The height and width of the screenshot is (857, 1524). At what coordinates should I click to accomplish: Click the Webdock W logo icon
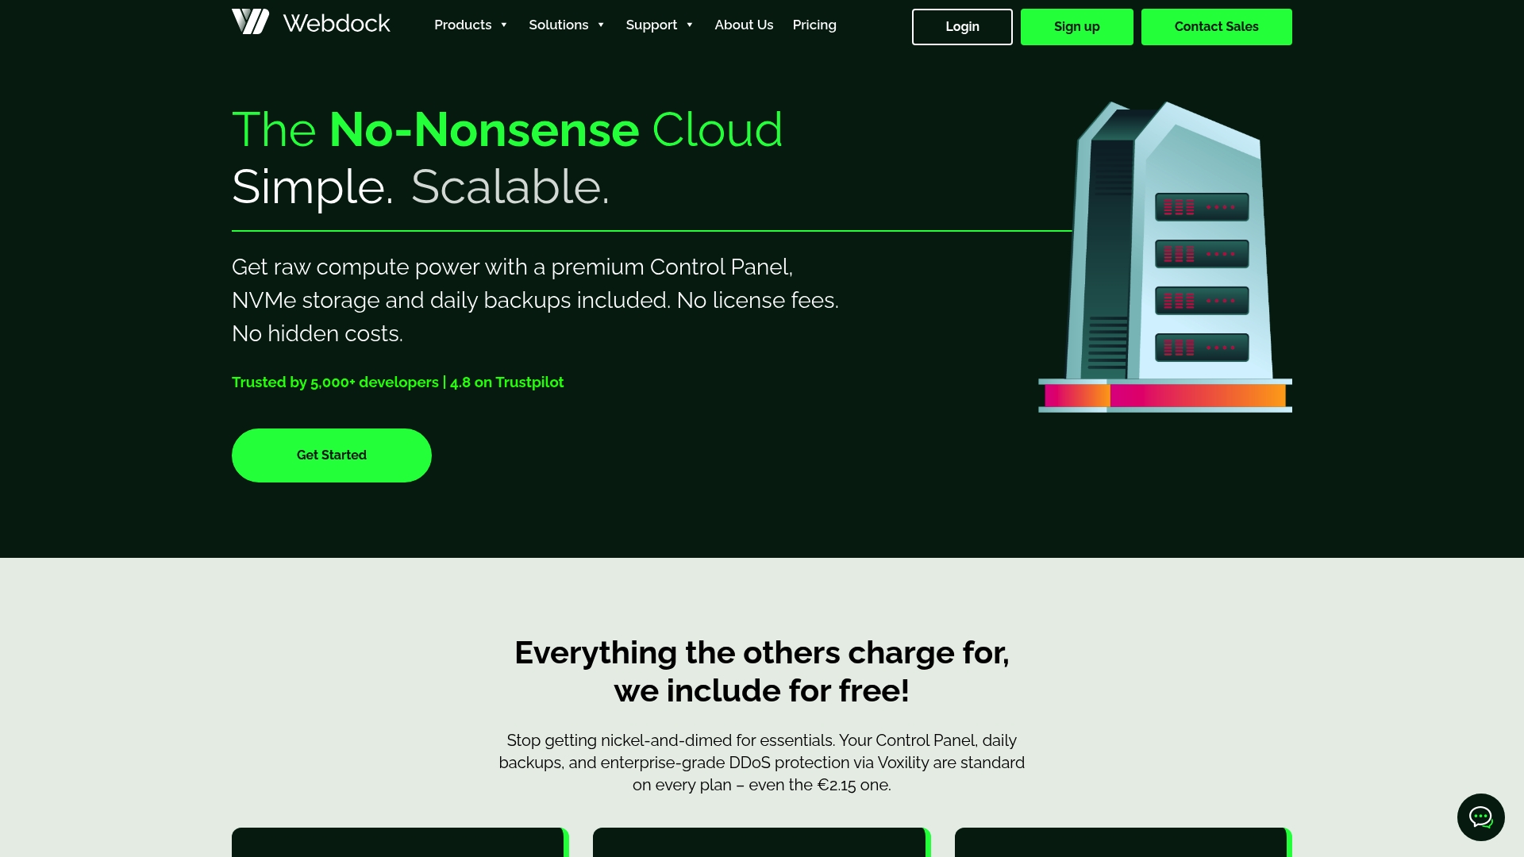250,21
